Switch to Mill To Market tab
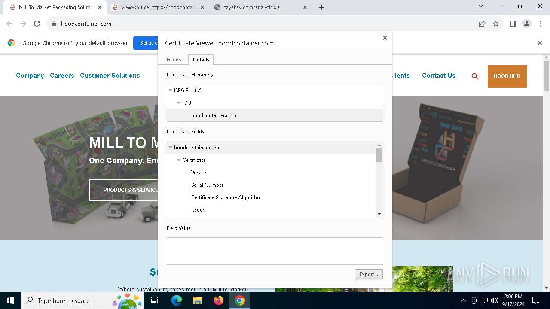This screenshot has height=309, width=550. pyautogui.click(x=55, y=7)
